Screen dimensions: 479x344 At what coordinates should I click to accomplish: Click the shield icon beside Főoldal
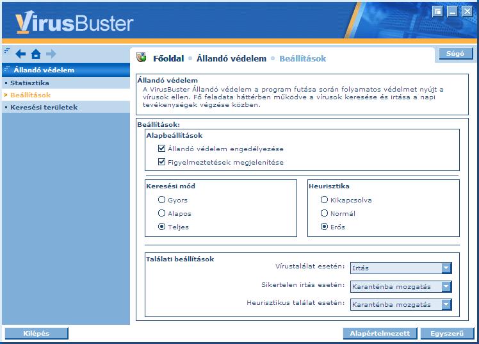click(142, 57)
